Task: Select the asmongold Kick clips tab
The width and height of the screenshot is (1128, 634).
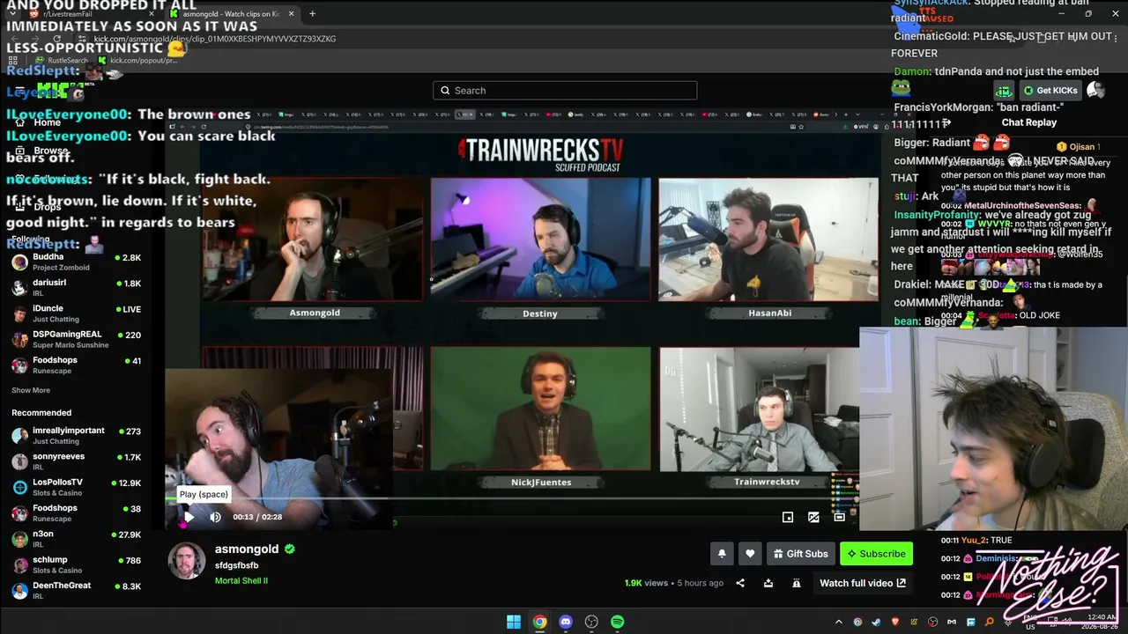Action: pyautogui.click(x=232, y=13)
